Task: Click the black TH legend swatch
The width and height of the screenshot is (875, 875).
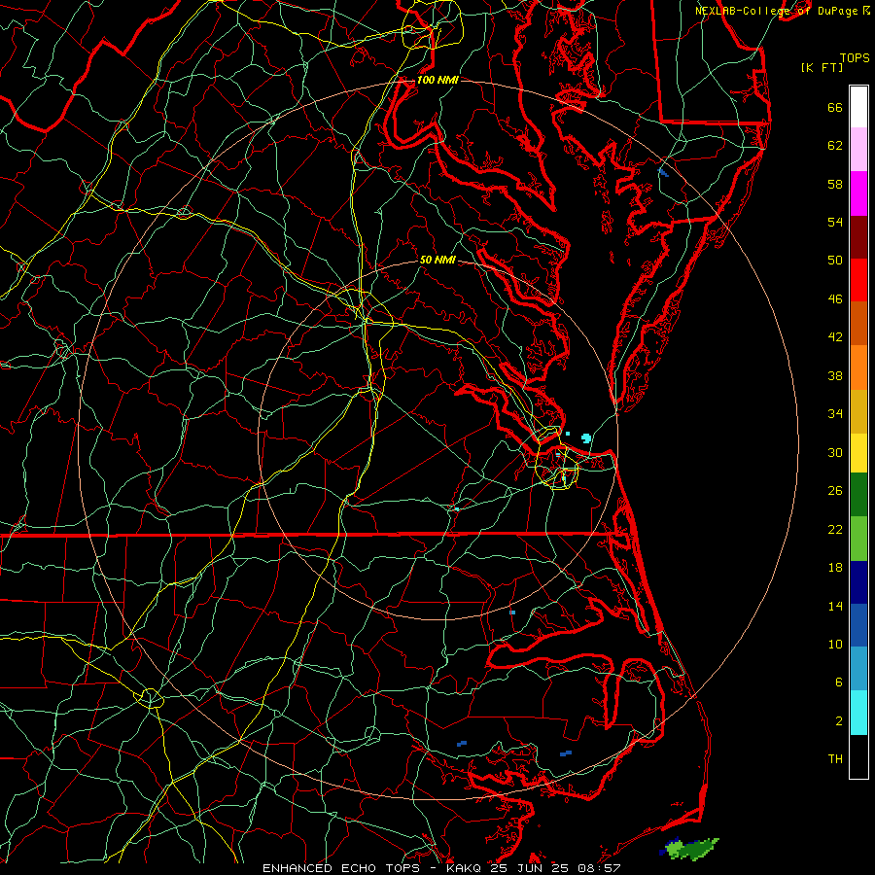Action: tap(858, 756)
